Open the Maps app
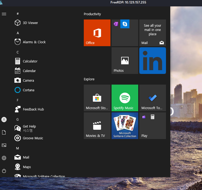This screenshot has width=202, height=190. [x=23, y=167]
